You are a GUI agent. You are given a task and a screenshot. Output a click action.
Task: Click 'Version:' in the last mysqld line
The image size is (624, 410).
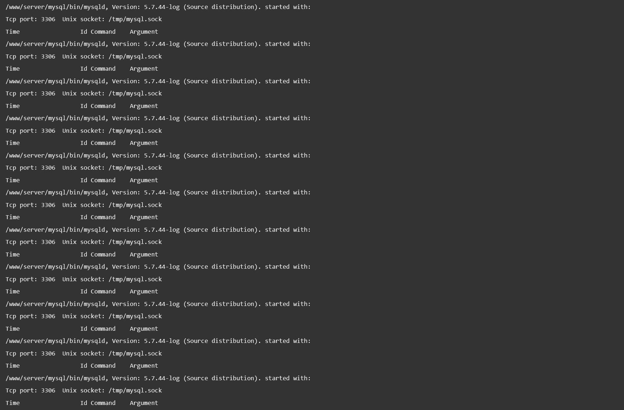pos(126,378)
